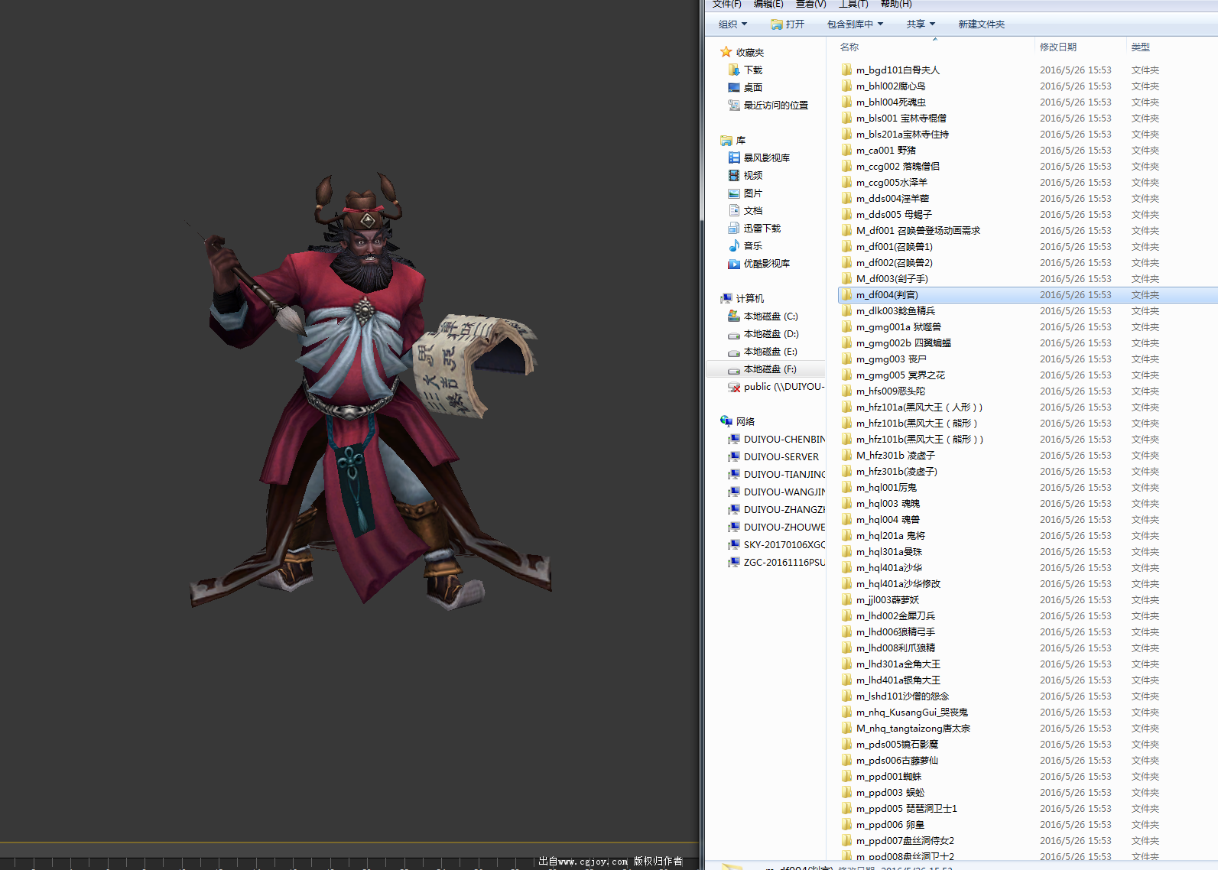Viewport: 1218px width, 870px height.
Task: Click the 打开 toolbar button
Action: point(788,24)
